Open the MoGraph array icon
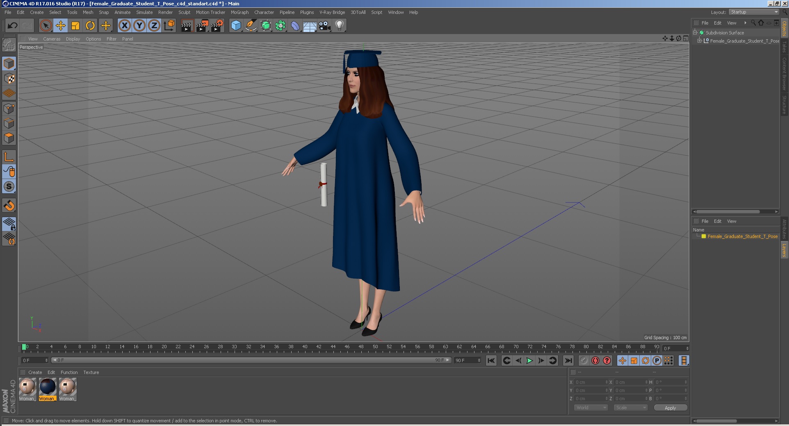The height and width of the screenshot is (426, 789). [x=280, y=26]
